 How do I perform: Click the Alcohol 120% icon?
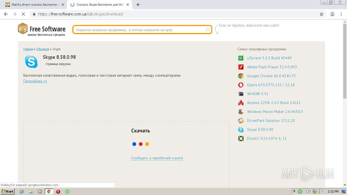(x=241, y=103)
